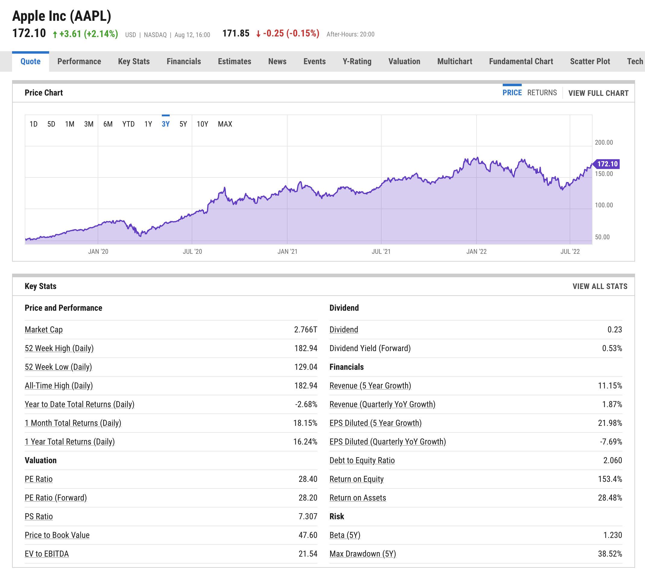Select the PRICE chart mode
The height and width of the screenshot is (578, 645).
click(511, 93)
